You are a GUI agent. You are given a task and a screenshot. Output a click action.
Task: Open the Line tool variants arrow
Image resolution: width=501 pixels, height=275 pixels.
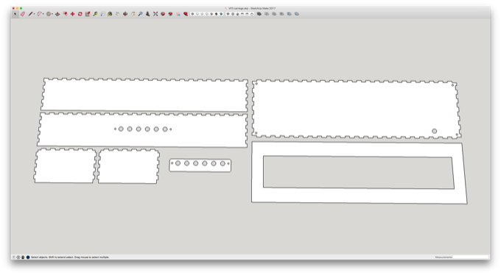34,14
